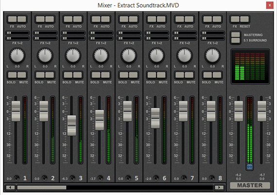
Task: Solo channel 1
Action: point(12,75)
